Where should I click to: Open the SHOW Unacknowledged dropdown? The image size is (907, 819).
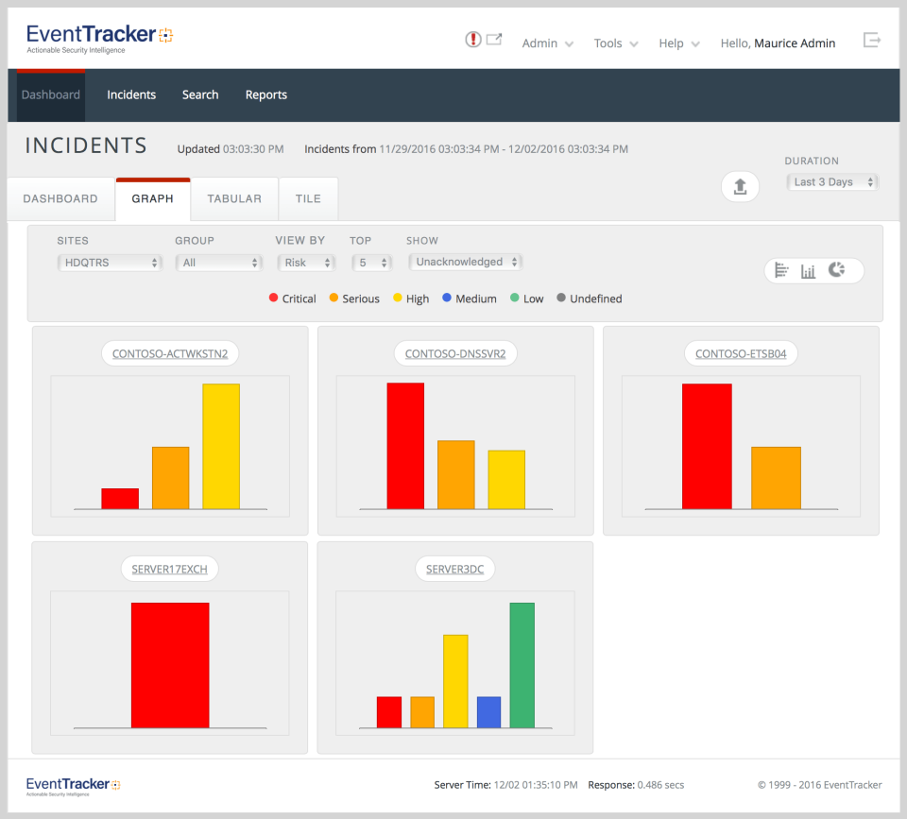pyautogui.click(x=465, y=262)
